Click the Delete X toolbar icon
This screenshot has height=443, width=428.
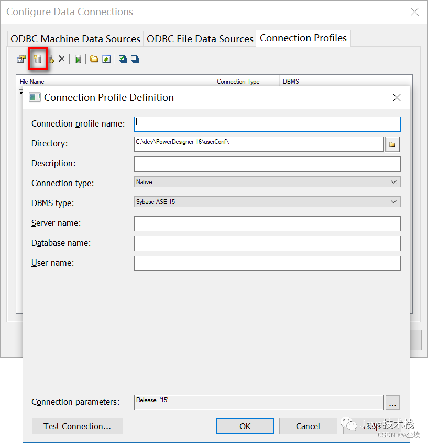62,59
